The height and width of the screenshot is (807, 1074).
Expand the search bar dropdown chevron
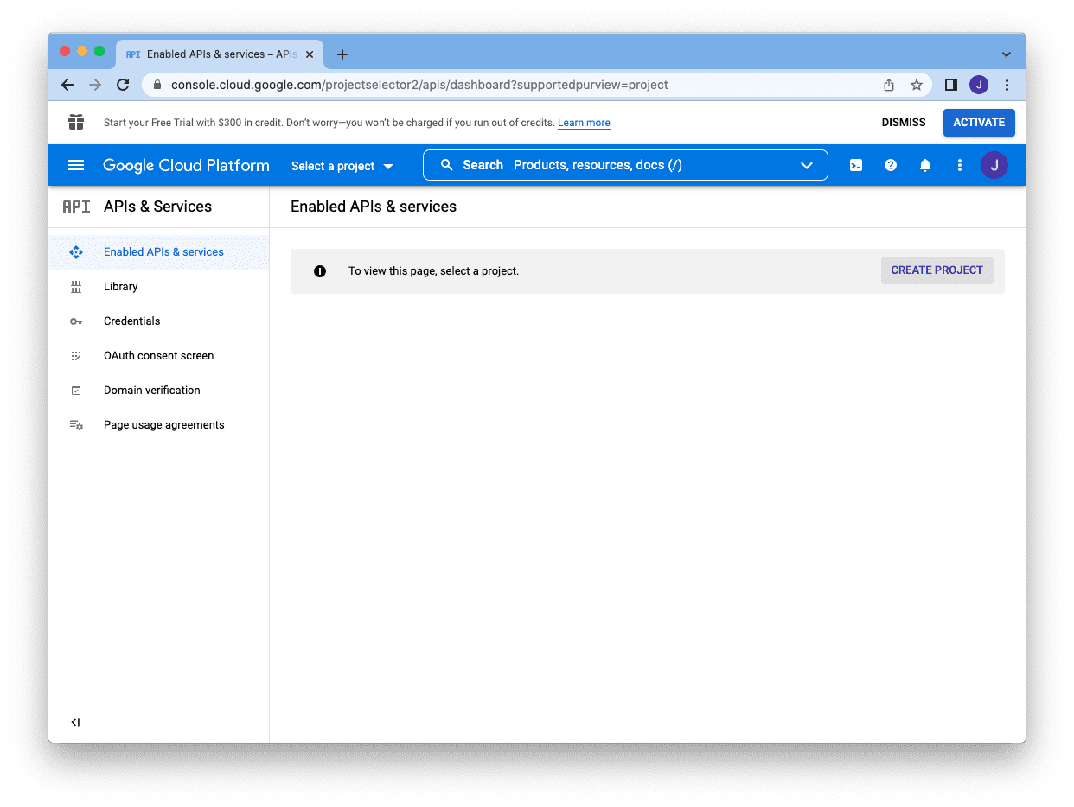807,165
